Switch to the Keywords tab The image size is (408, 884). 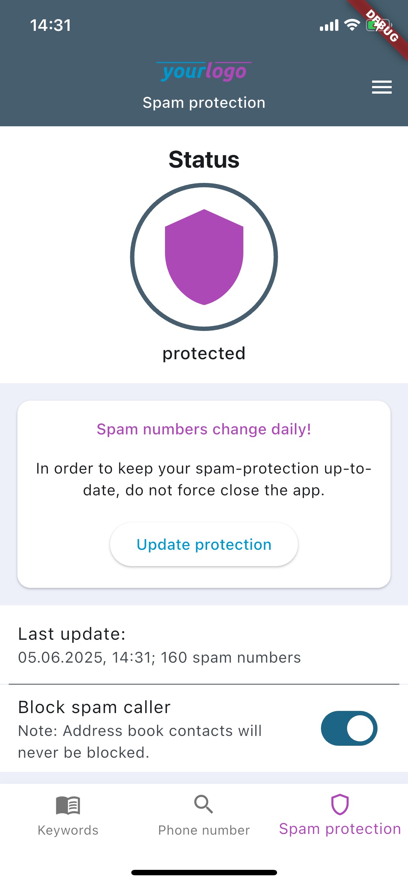click(x=68, y=830)
